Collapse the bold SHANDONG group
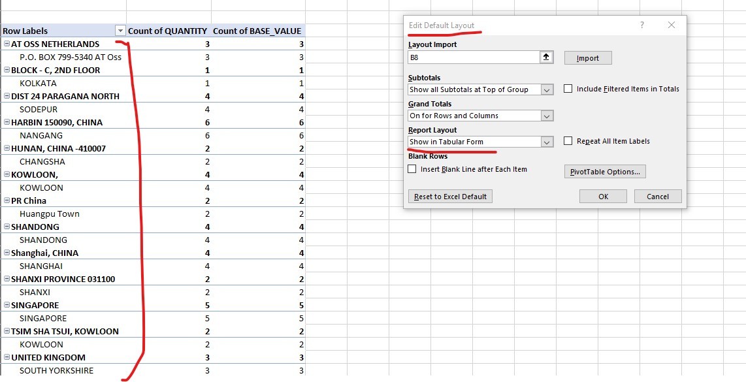The image size is (746, 382). tap(7, 227)
